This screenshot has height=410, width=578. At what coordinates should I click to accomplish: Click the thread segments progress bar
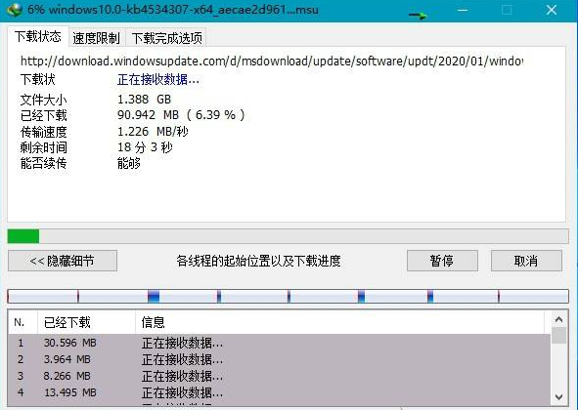click(x=288, y=297)
